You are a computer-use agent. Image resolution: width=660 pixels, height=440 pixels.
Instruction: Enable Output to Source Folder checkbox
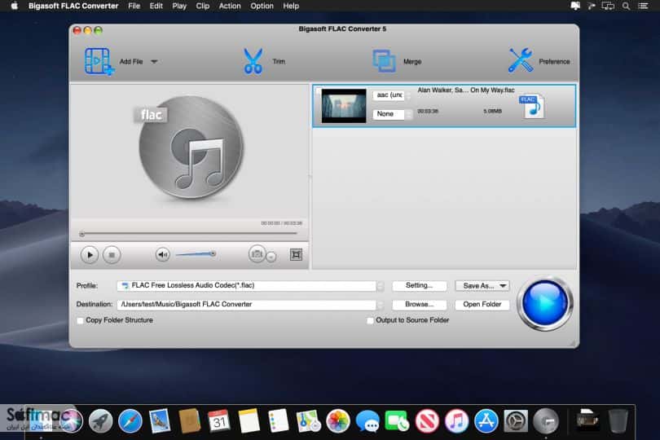coord(370,321)
